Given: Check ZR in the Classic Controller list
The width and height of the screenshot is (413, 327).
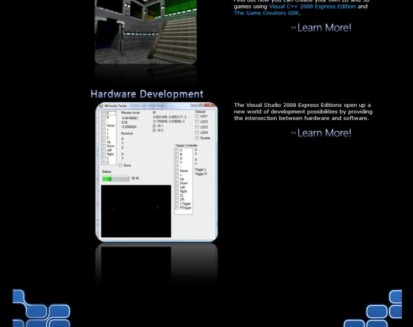Looking at the screenshot, I should pos(177,200).
